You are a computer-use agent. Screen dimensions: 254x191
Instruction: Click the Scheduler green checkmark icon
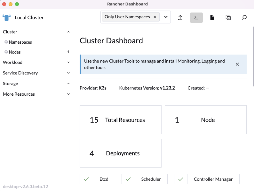tap(128, 179)
